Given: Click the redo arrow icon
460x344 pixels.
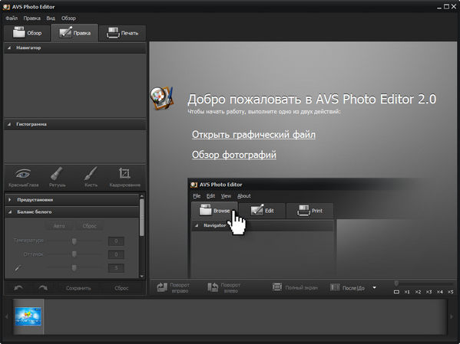Looking at the screenshot, I should click(x=43, y=288).
